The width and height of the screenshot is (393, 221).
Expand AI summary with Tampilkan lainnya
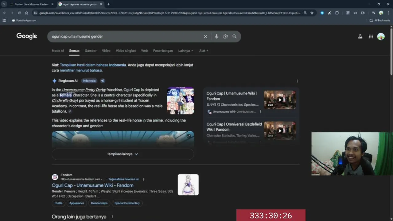pos(123,154)
